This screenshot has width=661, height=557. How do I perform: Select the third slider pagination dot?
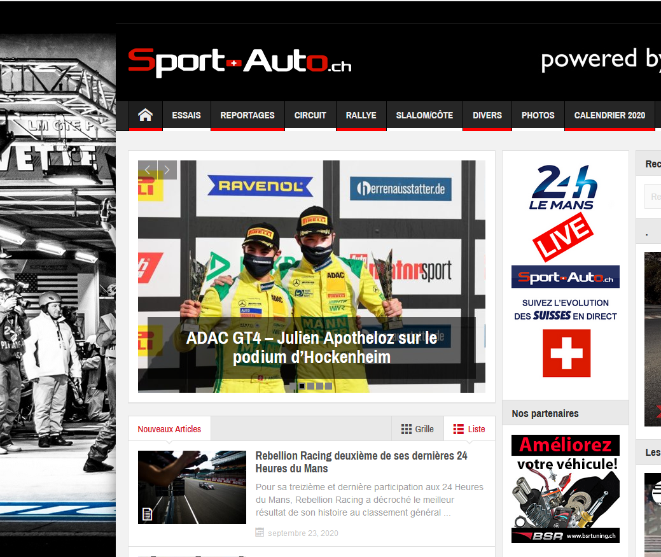tap(310, 386)
